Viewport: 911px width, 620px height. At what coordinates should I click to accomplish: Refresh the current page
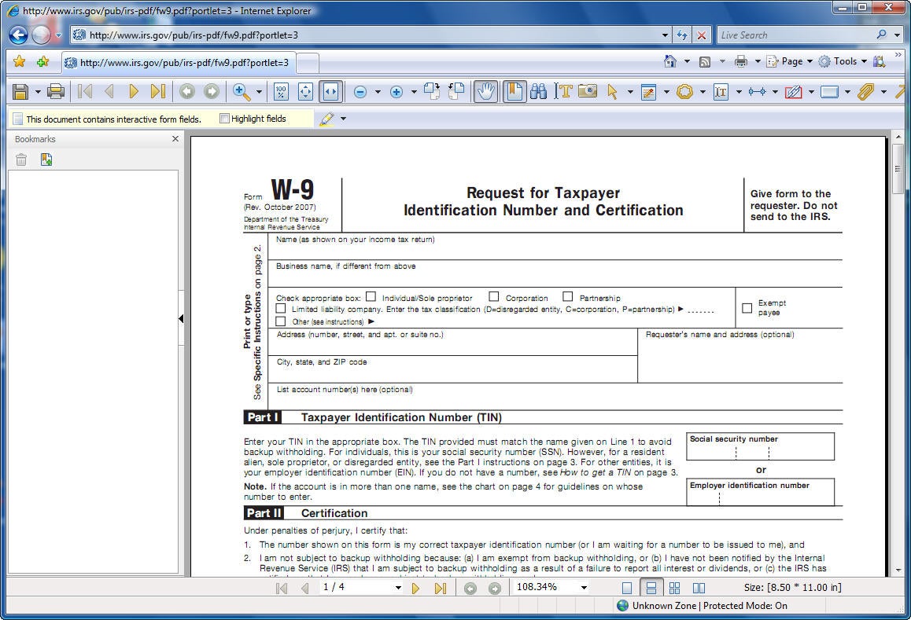pyautogui.click(x=682, y=35)
